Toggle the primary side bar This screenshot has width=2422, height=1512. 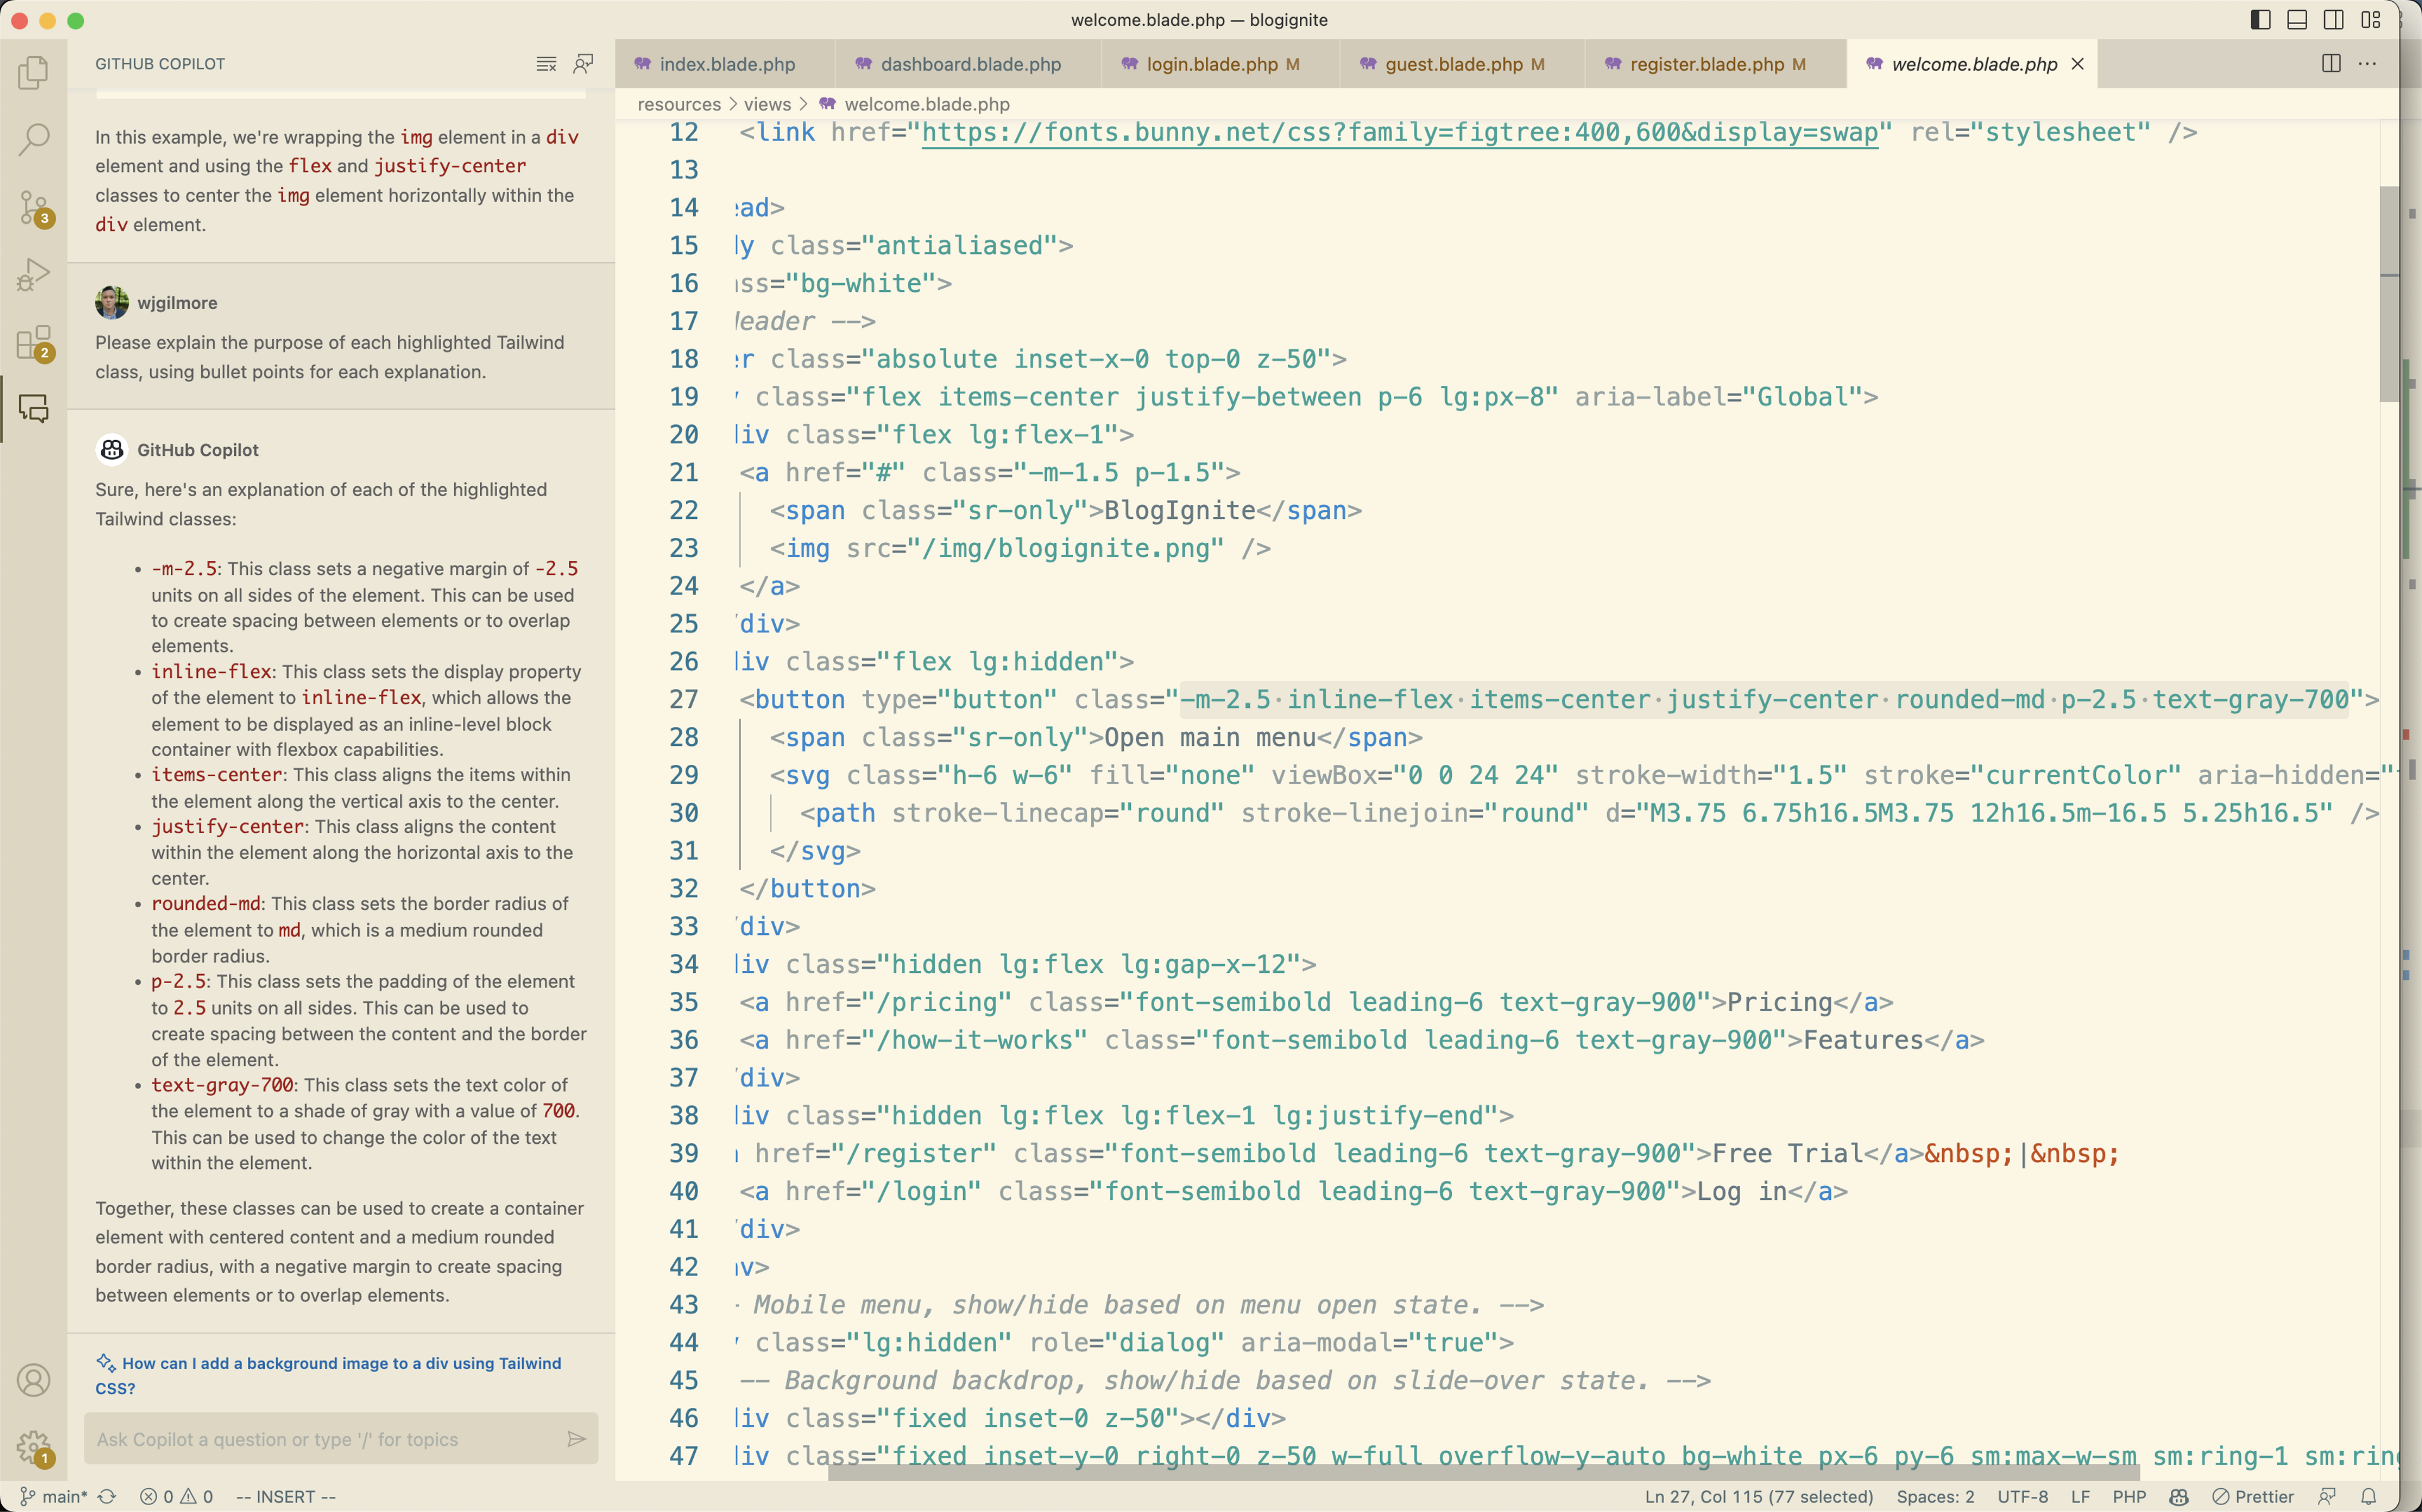point(2260,20)
